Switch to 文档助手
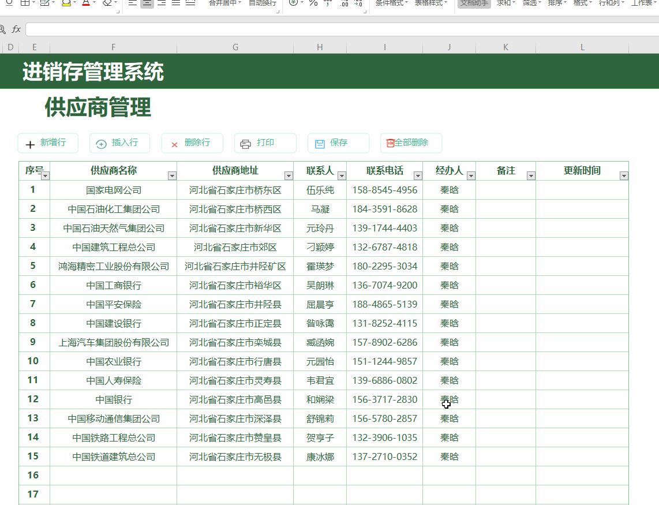 [x=474, y=4]
